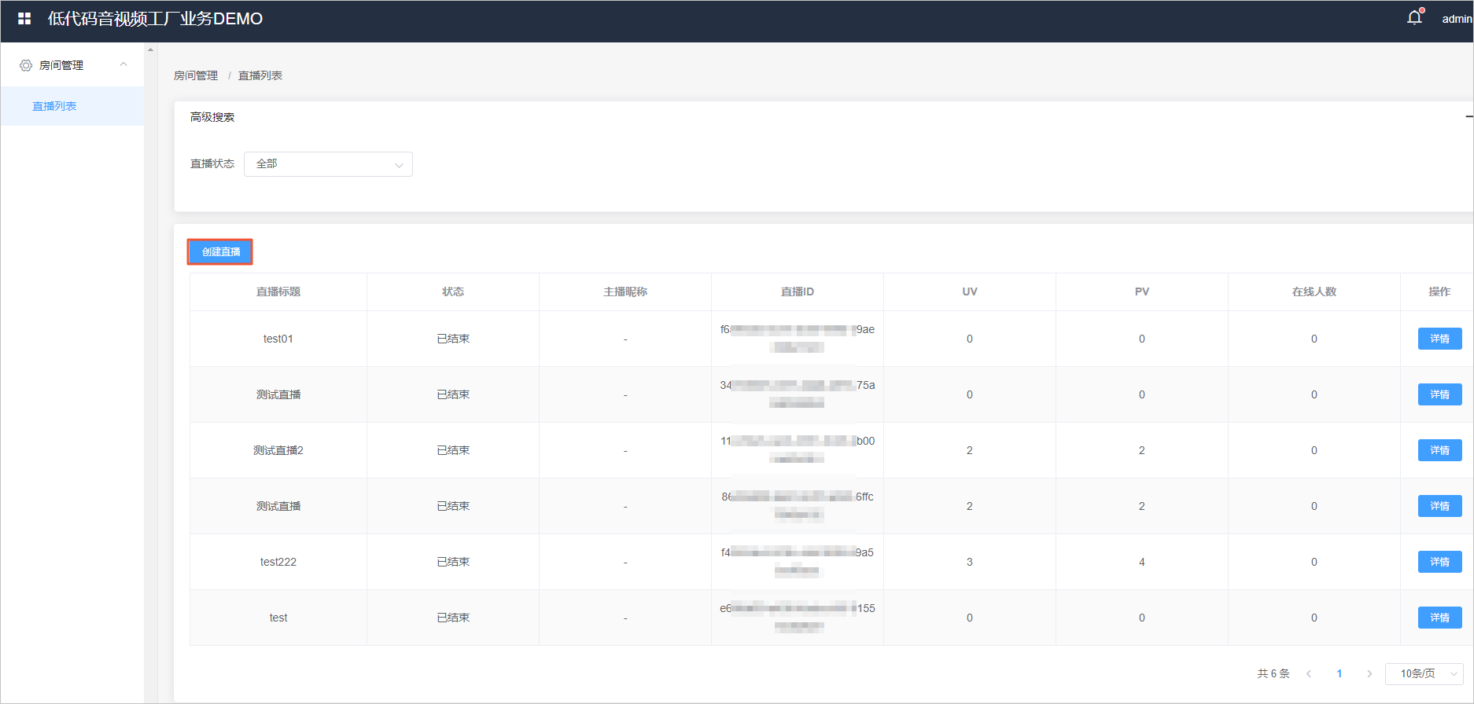
Task: Click the 直播ID column header
Action: (x=798, y=291)
